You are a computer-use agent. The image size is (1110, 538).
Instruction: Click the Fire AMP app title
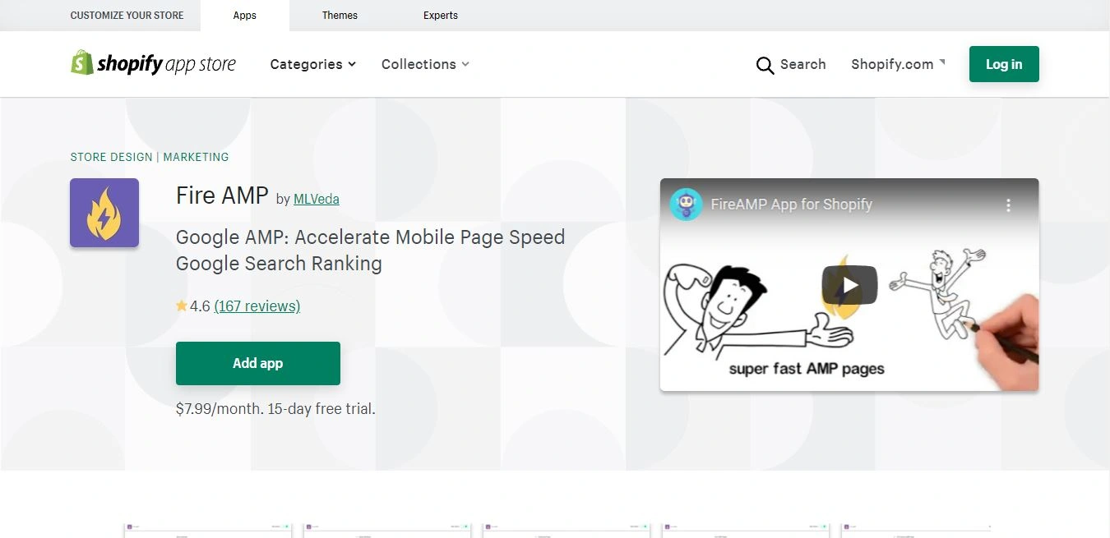click(x=222, y=195)
